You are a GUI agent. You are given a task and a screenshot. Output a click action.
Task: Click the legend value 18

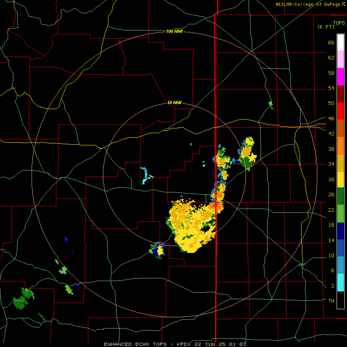click(331, 225)
